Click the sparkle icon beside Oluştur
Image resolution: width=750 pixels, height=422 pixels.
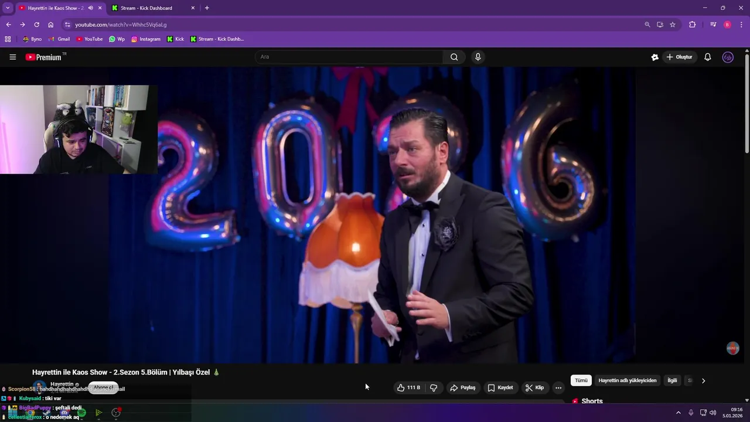point(655,57)
